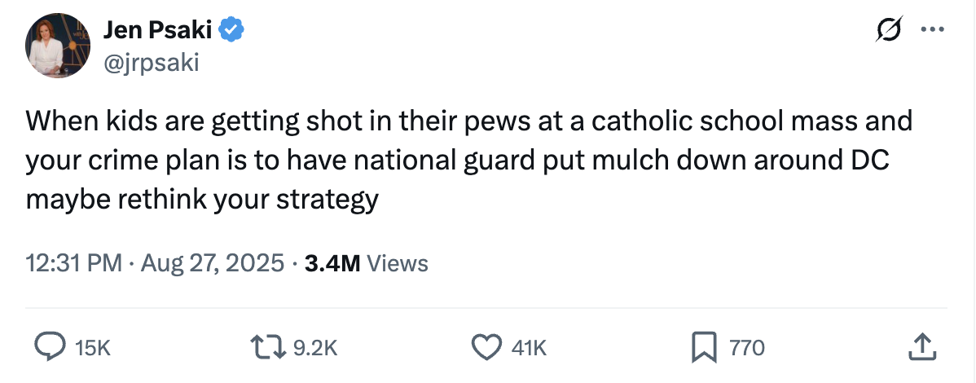Click the Aug 27, 2025 date

click(213, 263)
